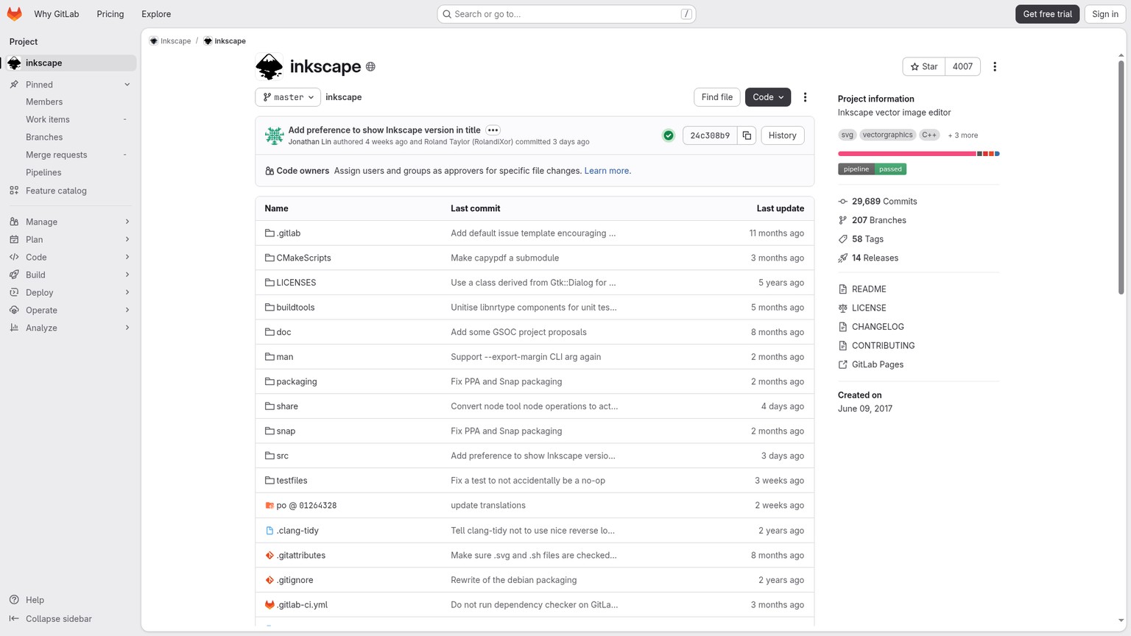Click the Releases rocket icon

(843, 258)
